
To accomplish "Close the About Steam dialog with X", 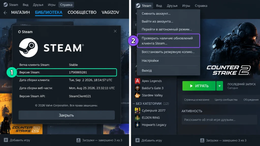I will coord(115,31).
